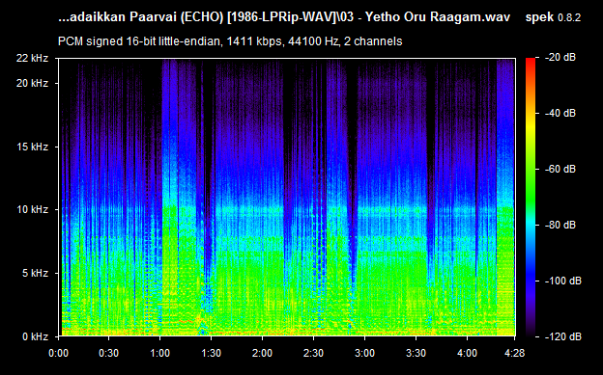This screenshot has width=603, height=375.
Task: Click the 20 kHz frequency label
Action: pyautogui.click(x=32, y=83)
